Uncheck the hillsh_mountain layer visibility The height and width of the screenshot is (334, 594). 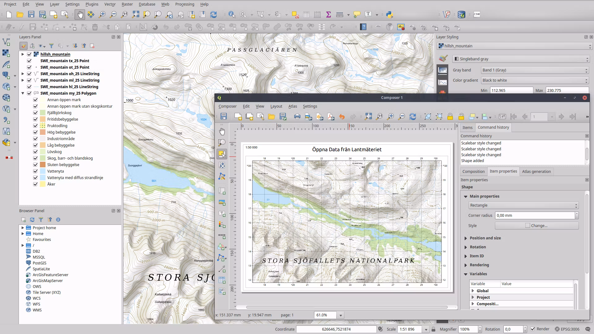pos(29,54)
